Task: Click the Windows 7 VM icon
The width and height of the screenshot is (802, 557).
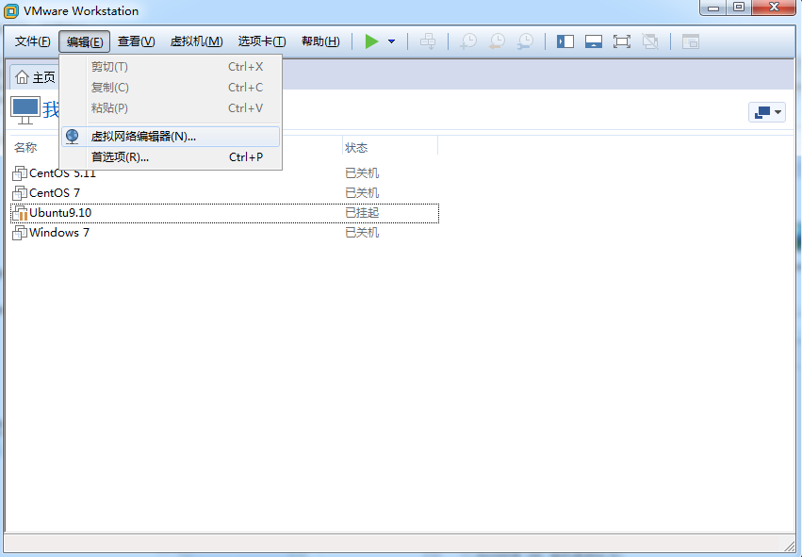Action: (x=20, y=233)
